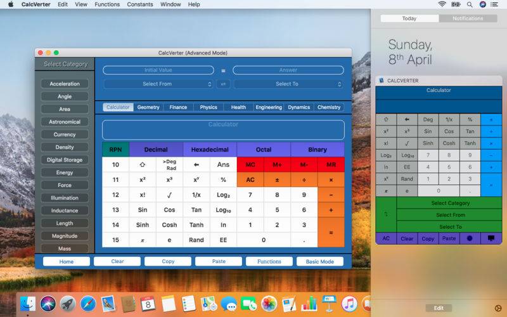Viewport: 507px width, 317px height.
Task: Open Select From in the widget
Action: point(449,215)
